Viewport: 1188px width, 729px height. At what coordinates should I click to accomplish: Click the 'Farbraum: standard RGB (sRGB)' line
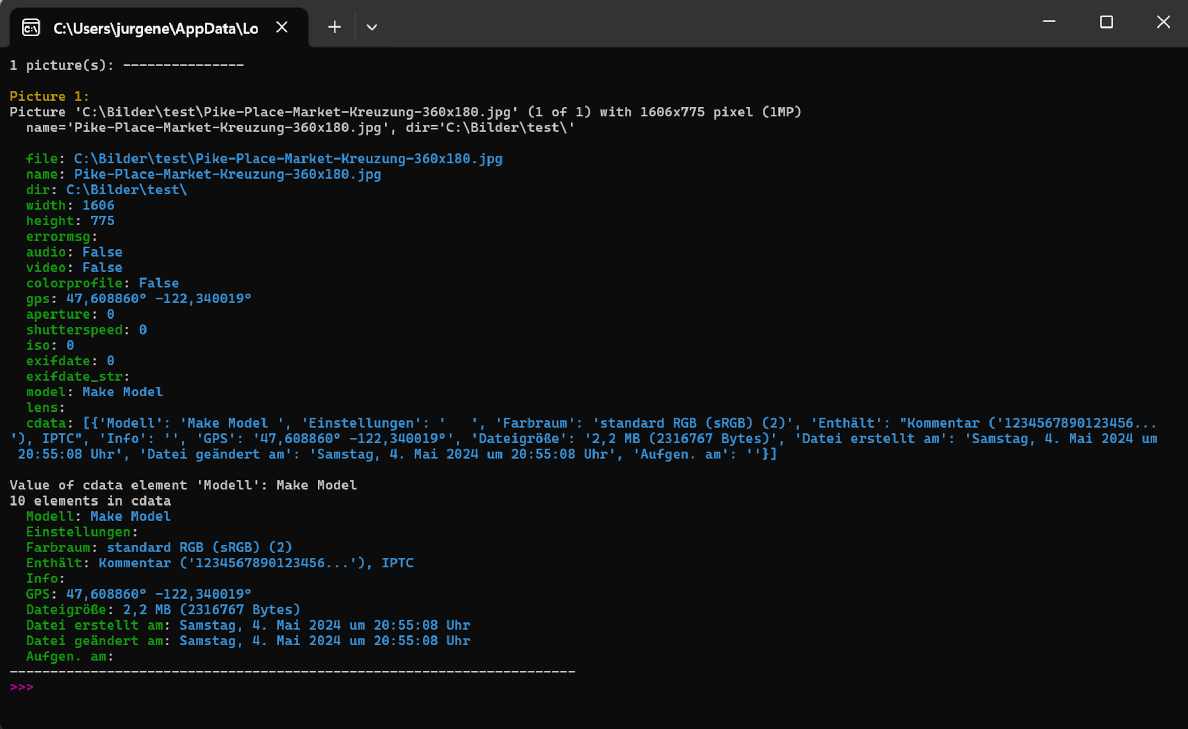click(x=159, y=548)
